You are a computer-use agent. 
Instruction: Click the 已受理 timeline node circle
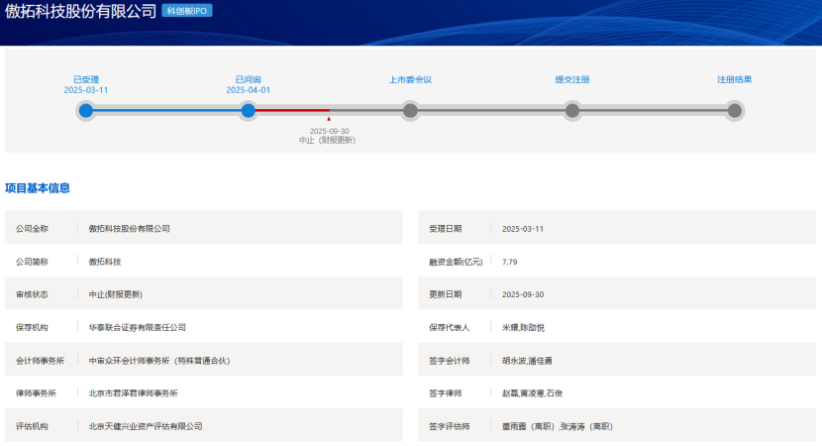[x=86, y=110]
